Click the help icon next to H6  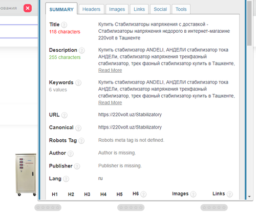(143, 194)
